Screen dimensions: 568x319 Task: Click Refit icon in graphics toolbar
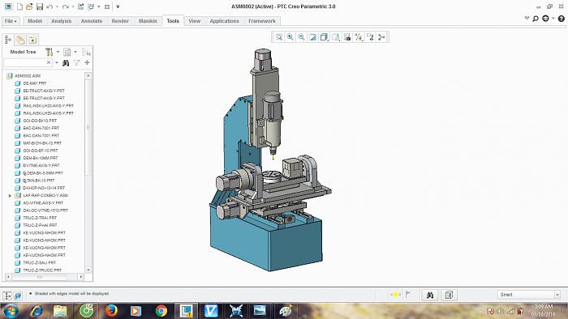pos(278,37)
